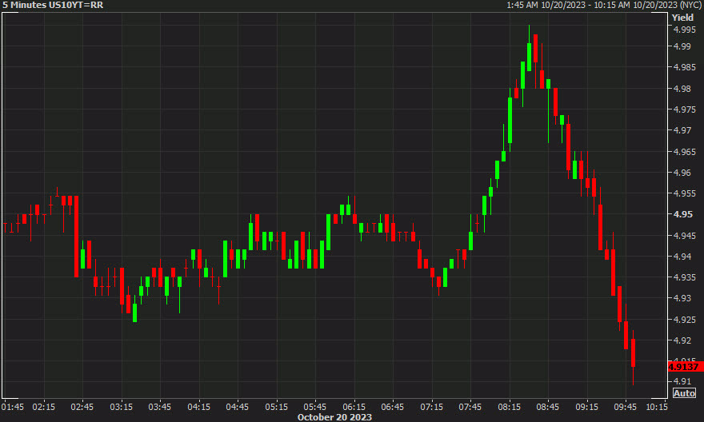
Task: Click the long red candle at 02:40
Action: pos(76,237)
